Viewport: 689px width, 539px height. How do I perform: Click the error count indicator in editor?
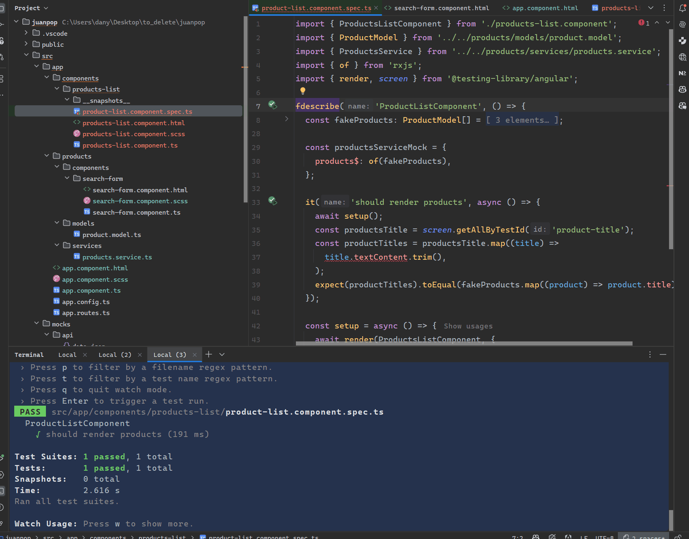tap(643, 23)
